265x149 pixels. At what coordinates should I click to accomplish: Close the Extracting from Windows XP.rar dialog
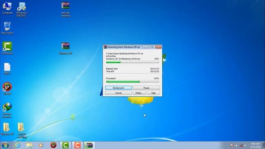[159, 47]
